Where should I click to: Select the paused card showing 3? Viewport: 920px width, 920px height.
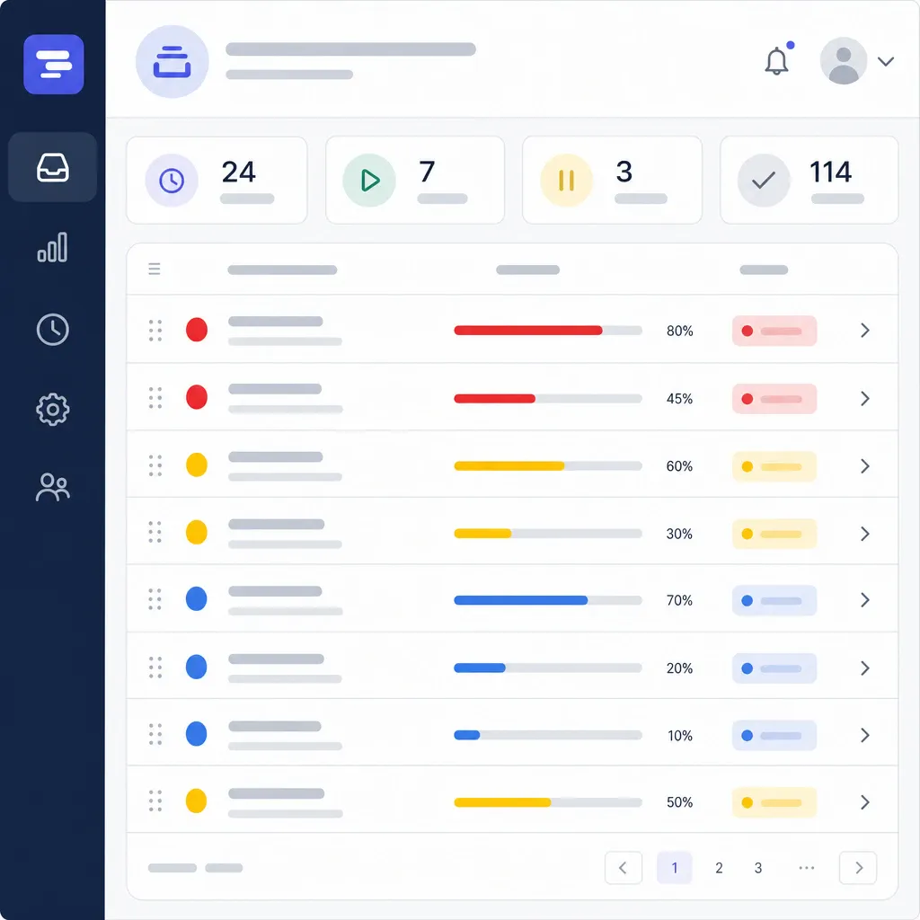(x=612, y=180)
